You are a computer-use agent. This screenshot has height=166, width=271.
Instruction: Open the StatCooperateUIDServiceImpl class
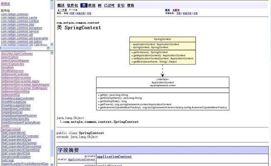point(21,147)
